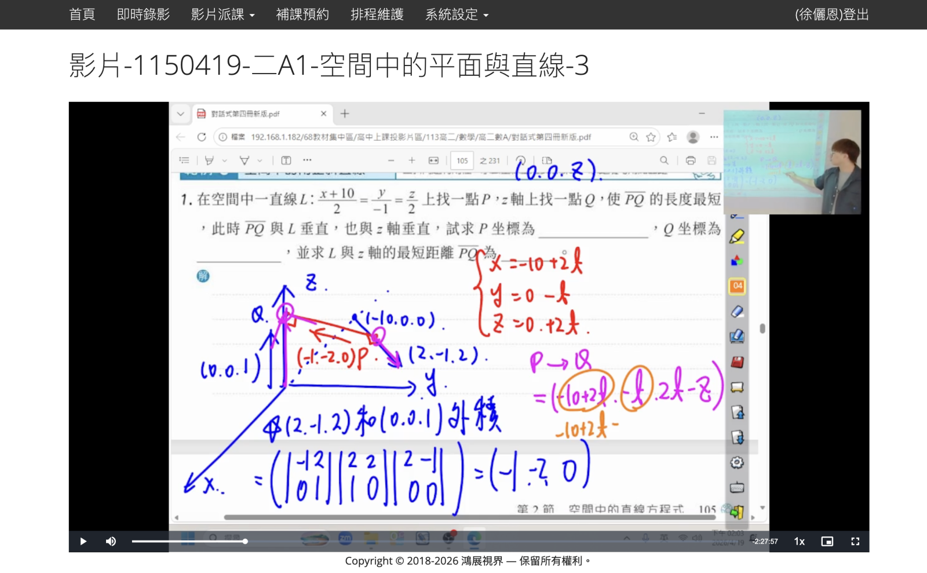The image size is (927, 573).
Task: Expand the 系統設定 dropdown menu
Action: [x=457, y=14]
